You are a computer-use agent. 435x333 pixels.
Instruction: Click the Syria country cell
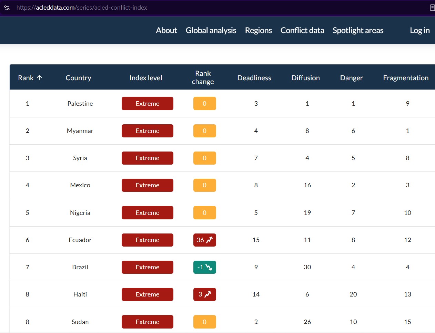click(80, 158)
